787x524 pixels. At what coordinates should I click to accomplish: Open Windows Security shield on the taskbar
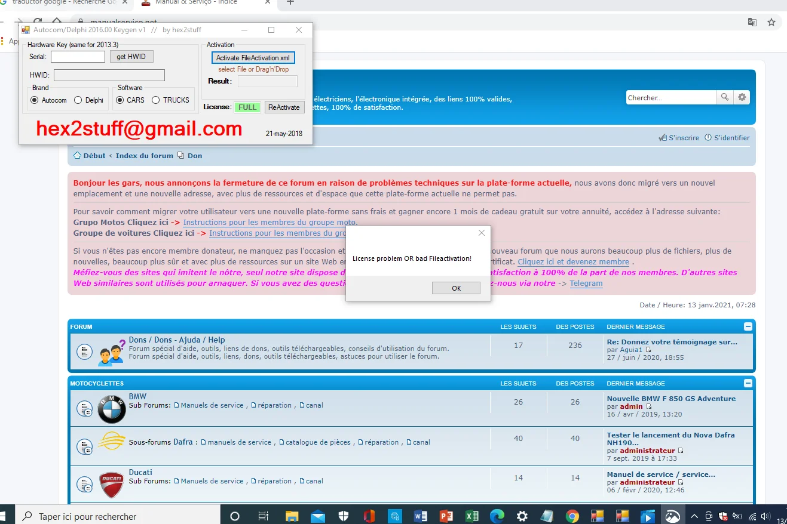coord(344,516)
